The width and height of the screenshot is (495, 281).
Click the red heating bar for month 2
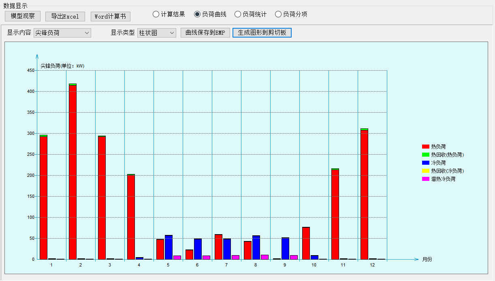point(73,172)
